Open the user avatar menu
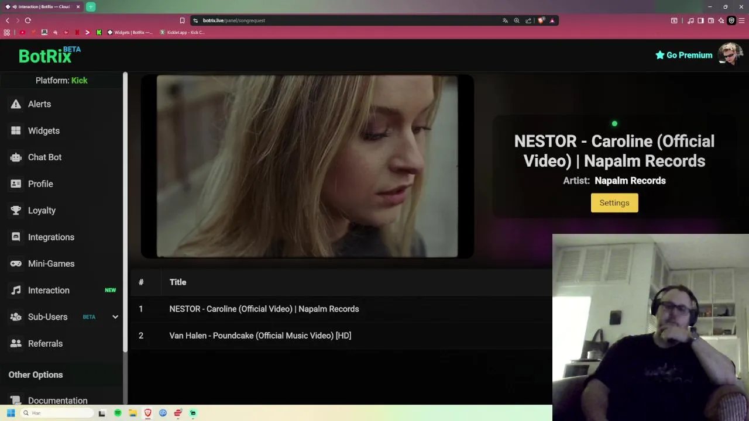 (730, 54)
